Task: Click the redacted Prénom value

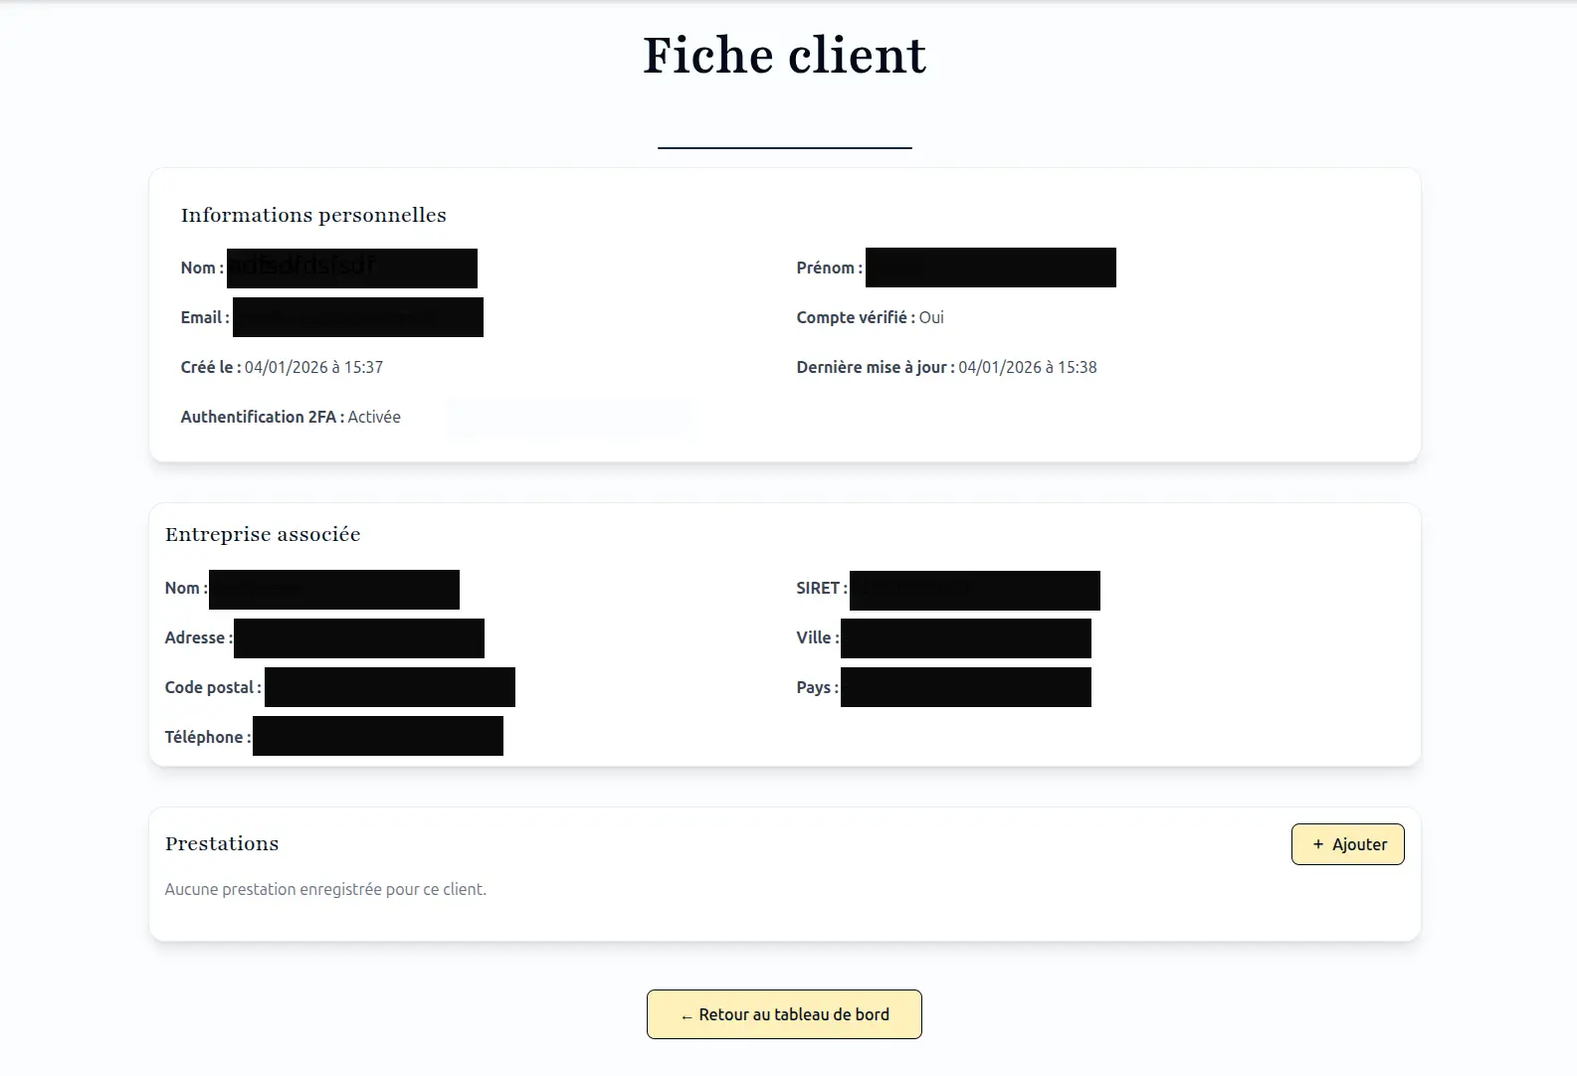Action: 990,268
